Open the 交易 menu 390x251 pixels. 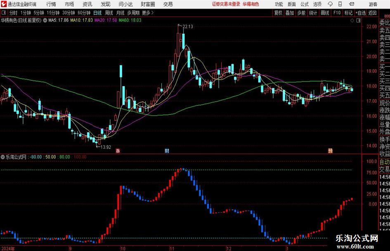(168, 4)
